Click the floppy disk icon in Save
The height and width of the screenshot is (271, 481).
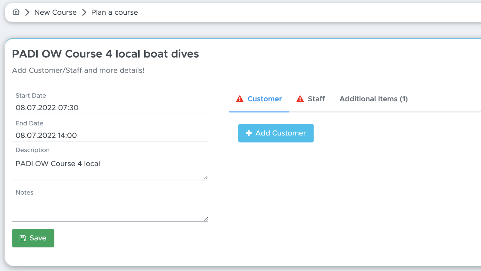pos(23,238)
